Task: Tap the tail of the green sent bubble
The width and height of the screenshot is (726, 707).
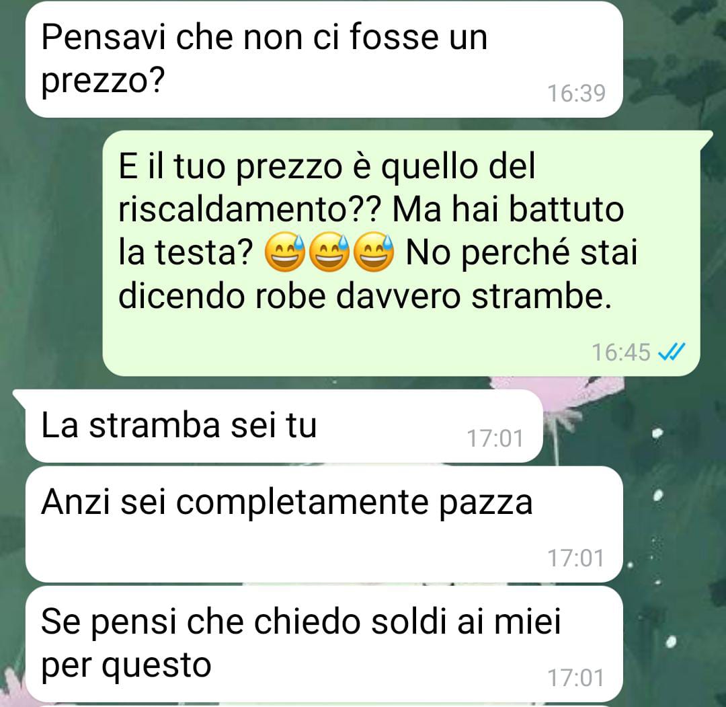Action: pyautogui.click(x=707, y=139)
